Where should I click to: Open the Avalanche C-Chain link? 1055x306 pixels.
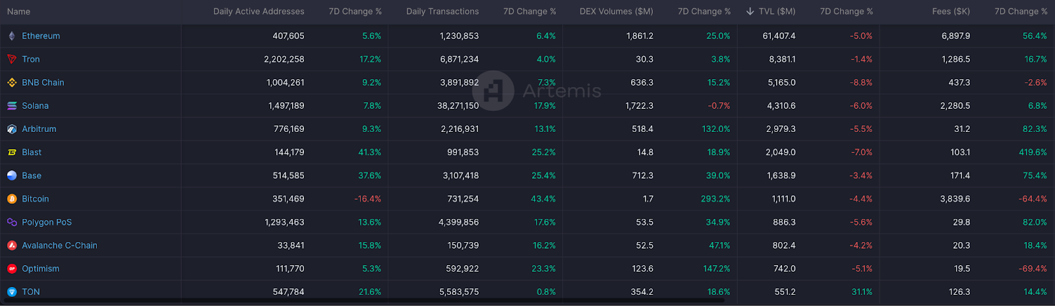pos(59,245)
